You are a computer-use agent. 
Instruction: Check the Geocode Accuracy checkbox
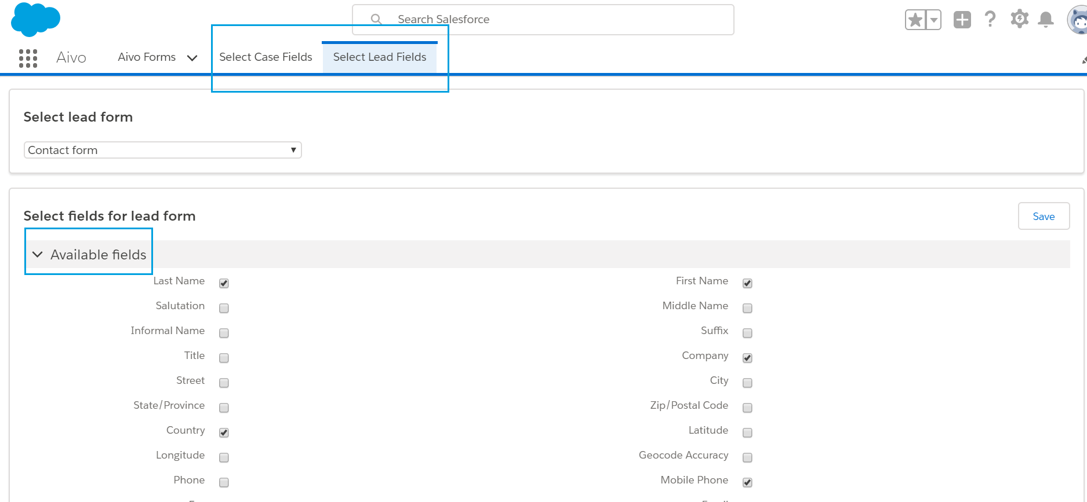(747, 457)
